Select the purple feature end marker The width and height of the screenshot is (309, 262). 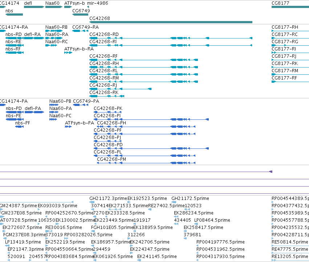tap(271, 172)
